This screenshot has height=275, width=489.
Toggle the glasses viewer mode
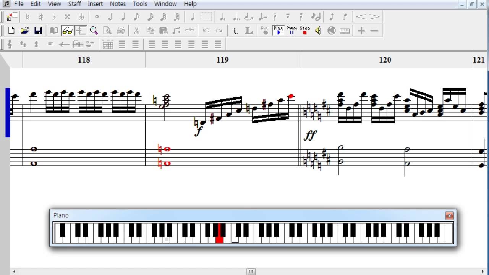[x=67, y=31]
